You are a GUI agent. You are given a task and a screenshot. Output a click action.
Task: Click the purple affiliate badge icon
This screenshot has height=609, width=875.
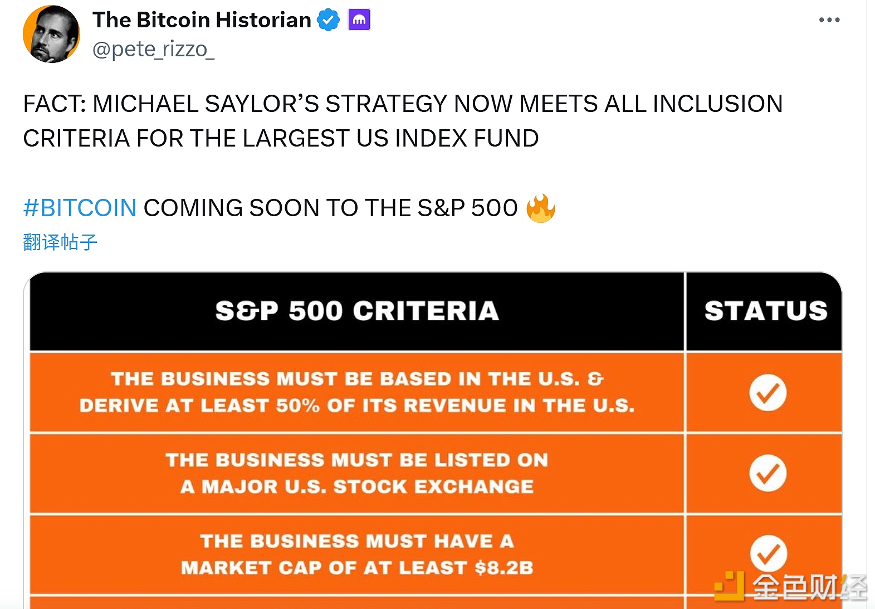click(359, 20)
